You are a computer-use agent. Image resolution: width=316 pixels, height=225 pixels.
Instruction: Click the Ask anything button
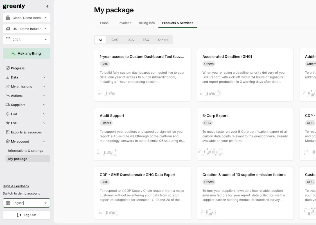click(26, 53)
